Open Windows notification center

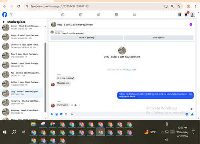(194, 132)
